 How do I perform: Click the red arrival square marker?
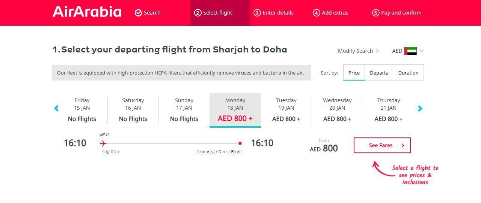[240, 143]
